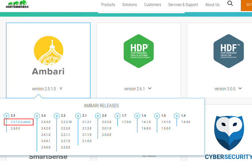Select Ambari release 2.4.2.0
252x161 pixels.
(46, 128)
